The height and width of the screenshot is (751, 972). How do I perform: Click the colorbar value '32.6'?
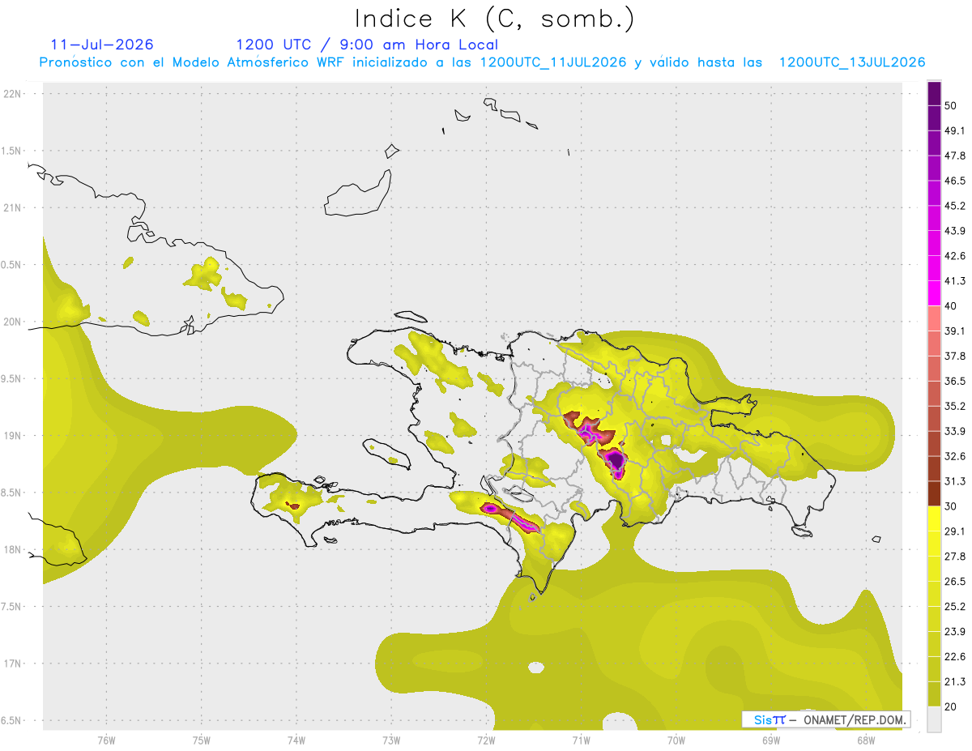point(955,456)
